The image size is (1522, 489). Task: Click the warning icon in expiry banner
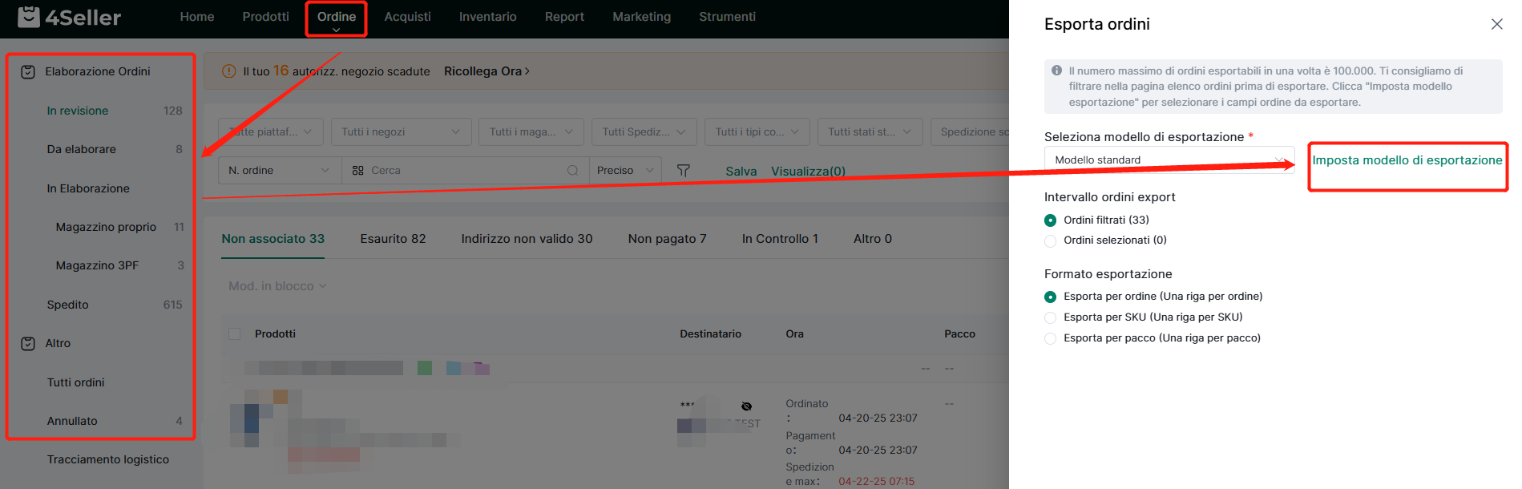coord(228,71)
